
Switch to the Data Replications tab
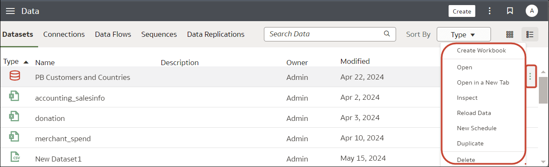(216, 34)
